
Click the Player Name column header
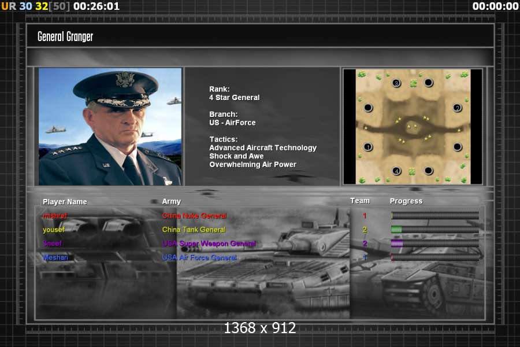click(65, 202)
